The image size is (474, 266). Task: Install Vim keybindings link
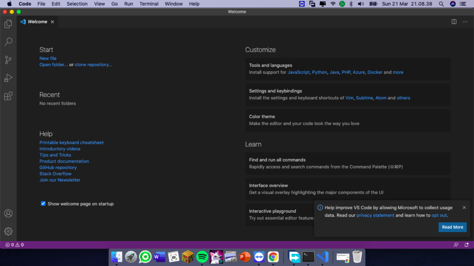pyautogui.click(x=349, y=98)
